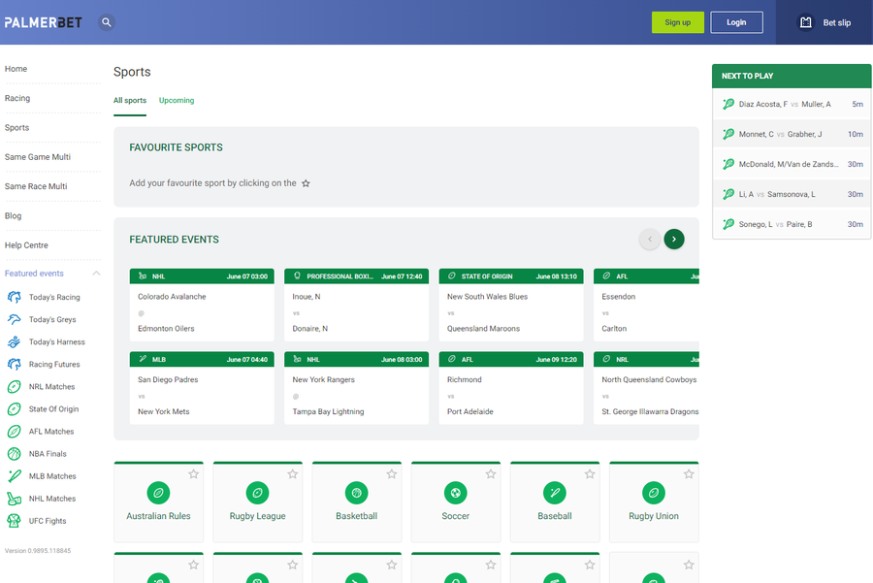873x583 pixels.
Task: Open Colorado Avalanche at Edmonton Oilers event
Action: click(202, 306)
